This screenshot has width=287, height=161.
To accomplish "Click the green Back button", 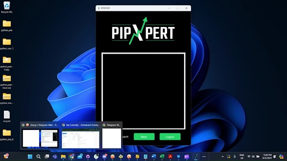I will tap(144, 137).
